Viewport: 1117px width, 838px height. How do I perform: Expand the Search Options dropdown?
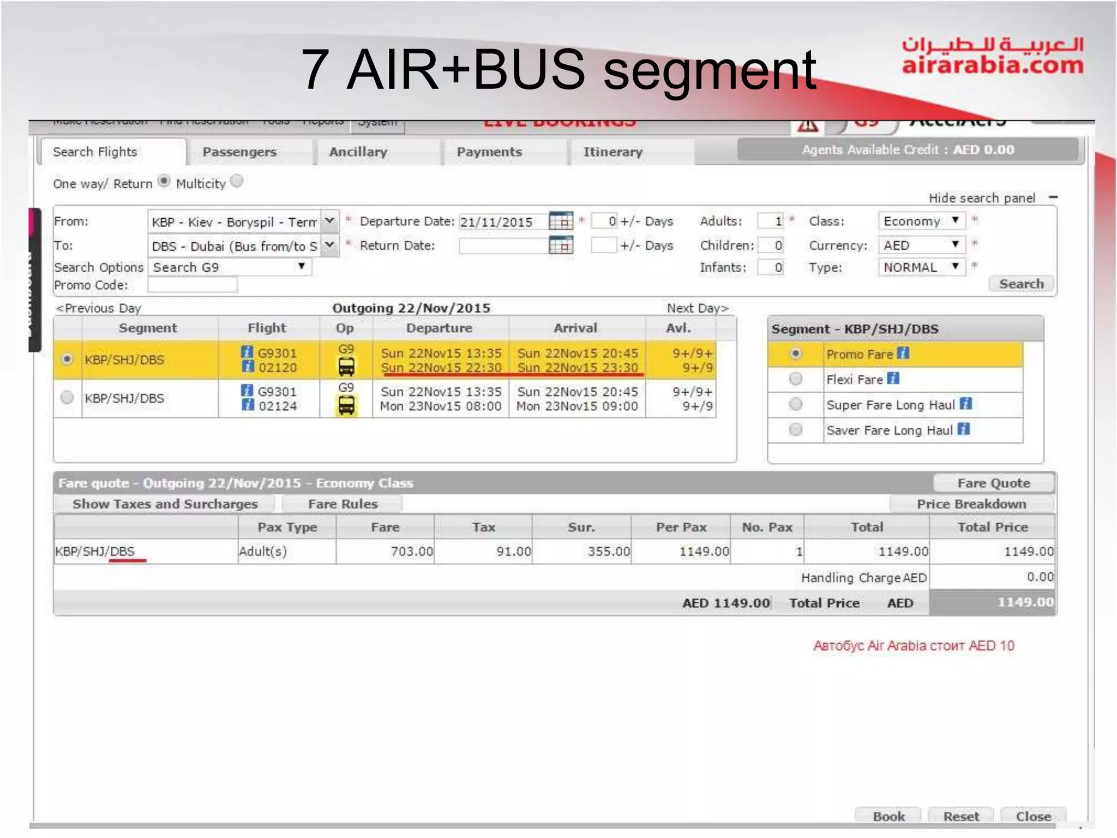[230, 267]
